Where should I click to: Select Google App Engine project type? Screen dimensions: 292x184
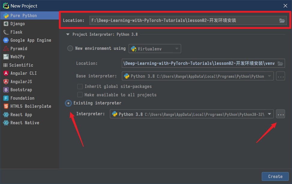click(x=30, y=40)
